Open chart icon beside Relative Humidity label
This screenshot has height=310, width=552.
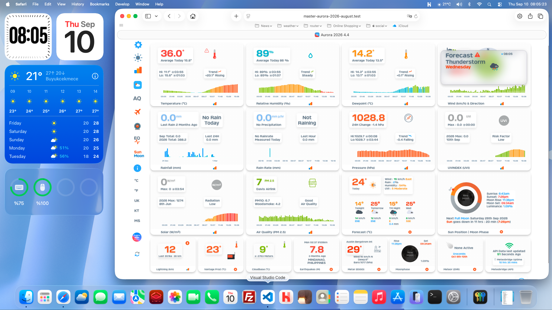310,104
